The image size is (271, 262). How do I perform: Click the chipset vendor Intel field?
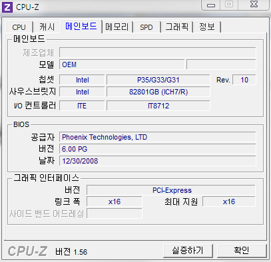pos(82,80)
